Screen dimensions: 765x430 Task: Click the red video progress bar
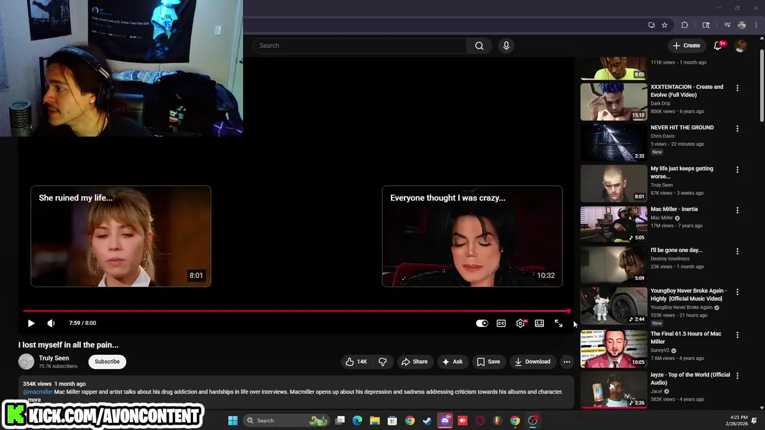[296, 311]
